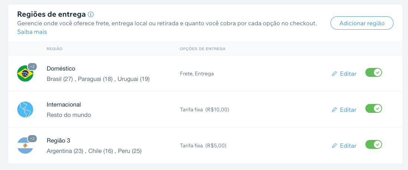Select the Região 3 region name
This screenshot has width=408, height=170.
[59, 141]
